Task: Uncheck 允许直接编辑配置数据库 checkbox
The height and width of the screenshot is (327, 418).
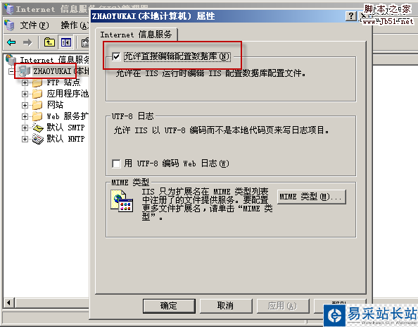Action: 116,56
